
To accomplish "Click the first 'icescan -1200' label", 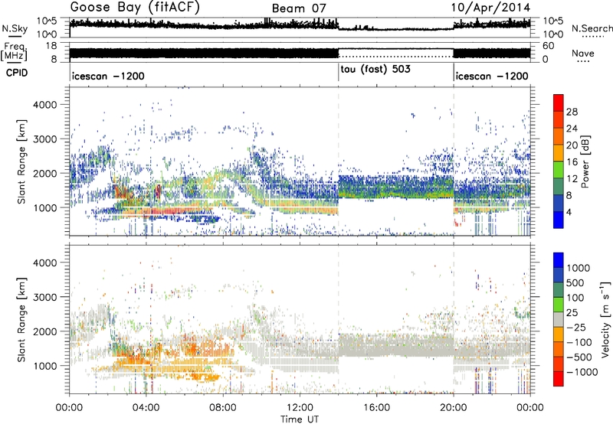I will point(108,76).
